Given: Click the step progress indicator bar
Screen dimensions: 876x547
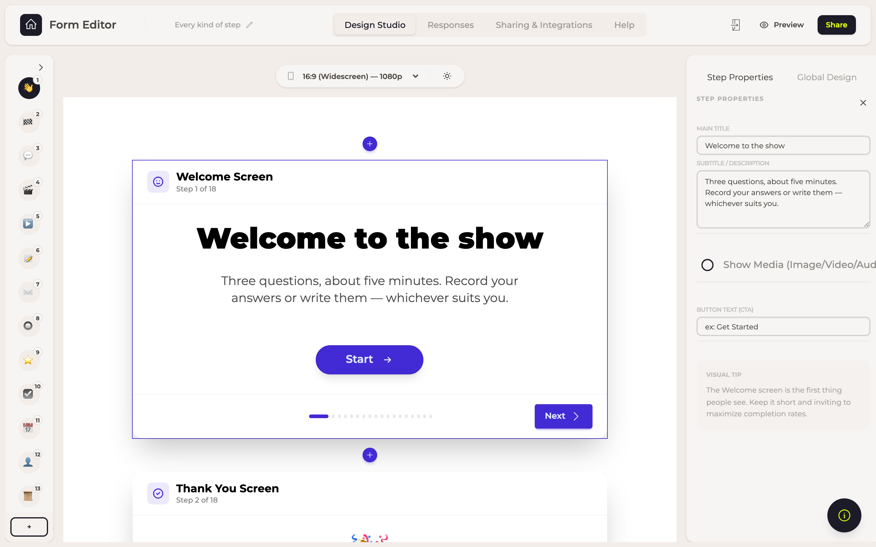Looking at the screenshot, I should coord(370,416).
